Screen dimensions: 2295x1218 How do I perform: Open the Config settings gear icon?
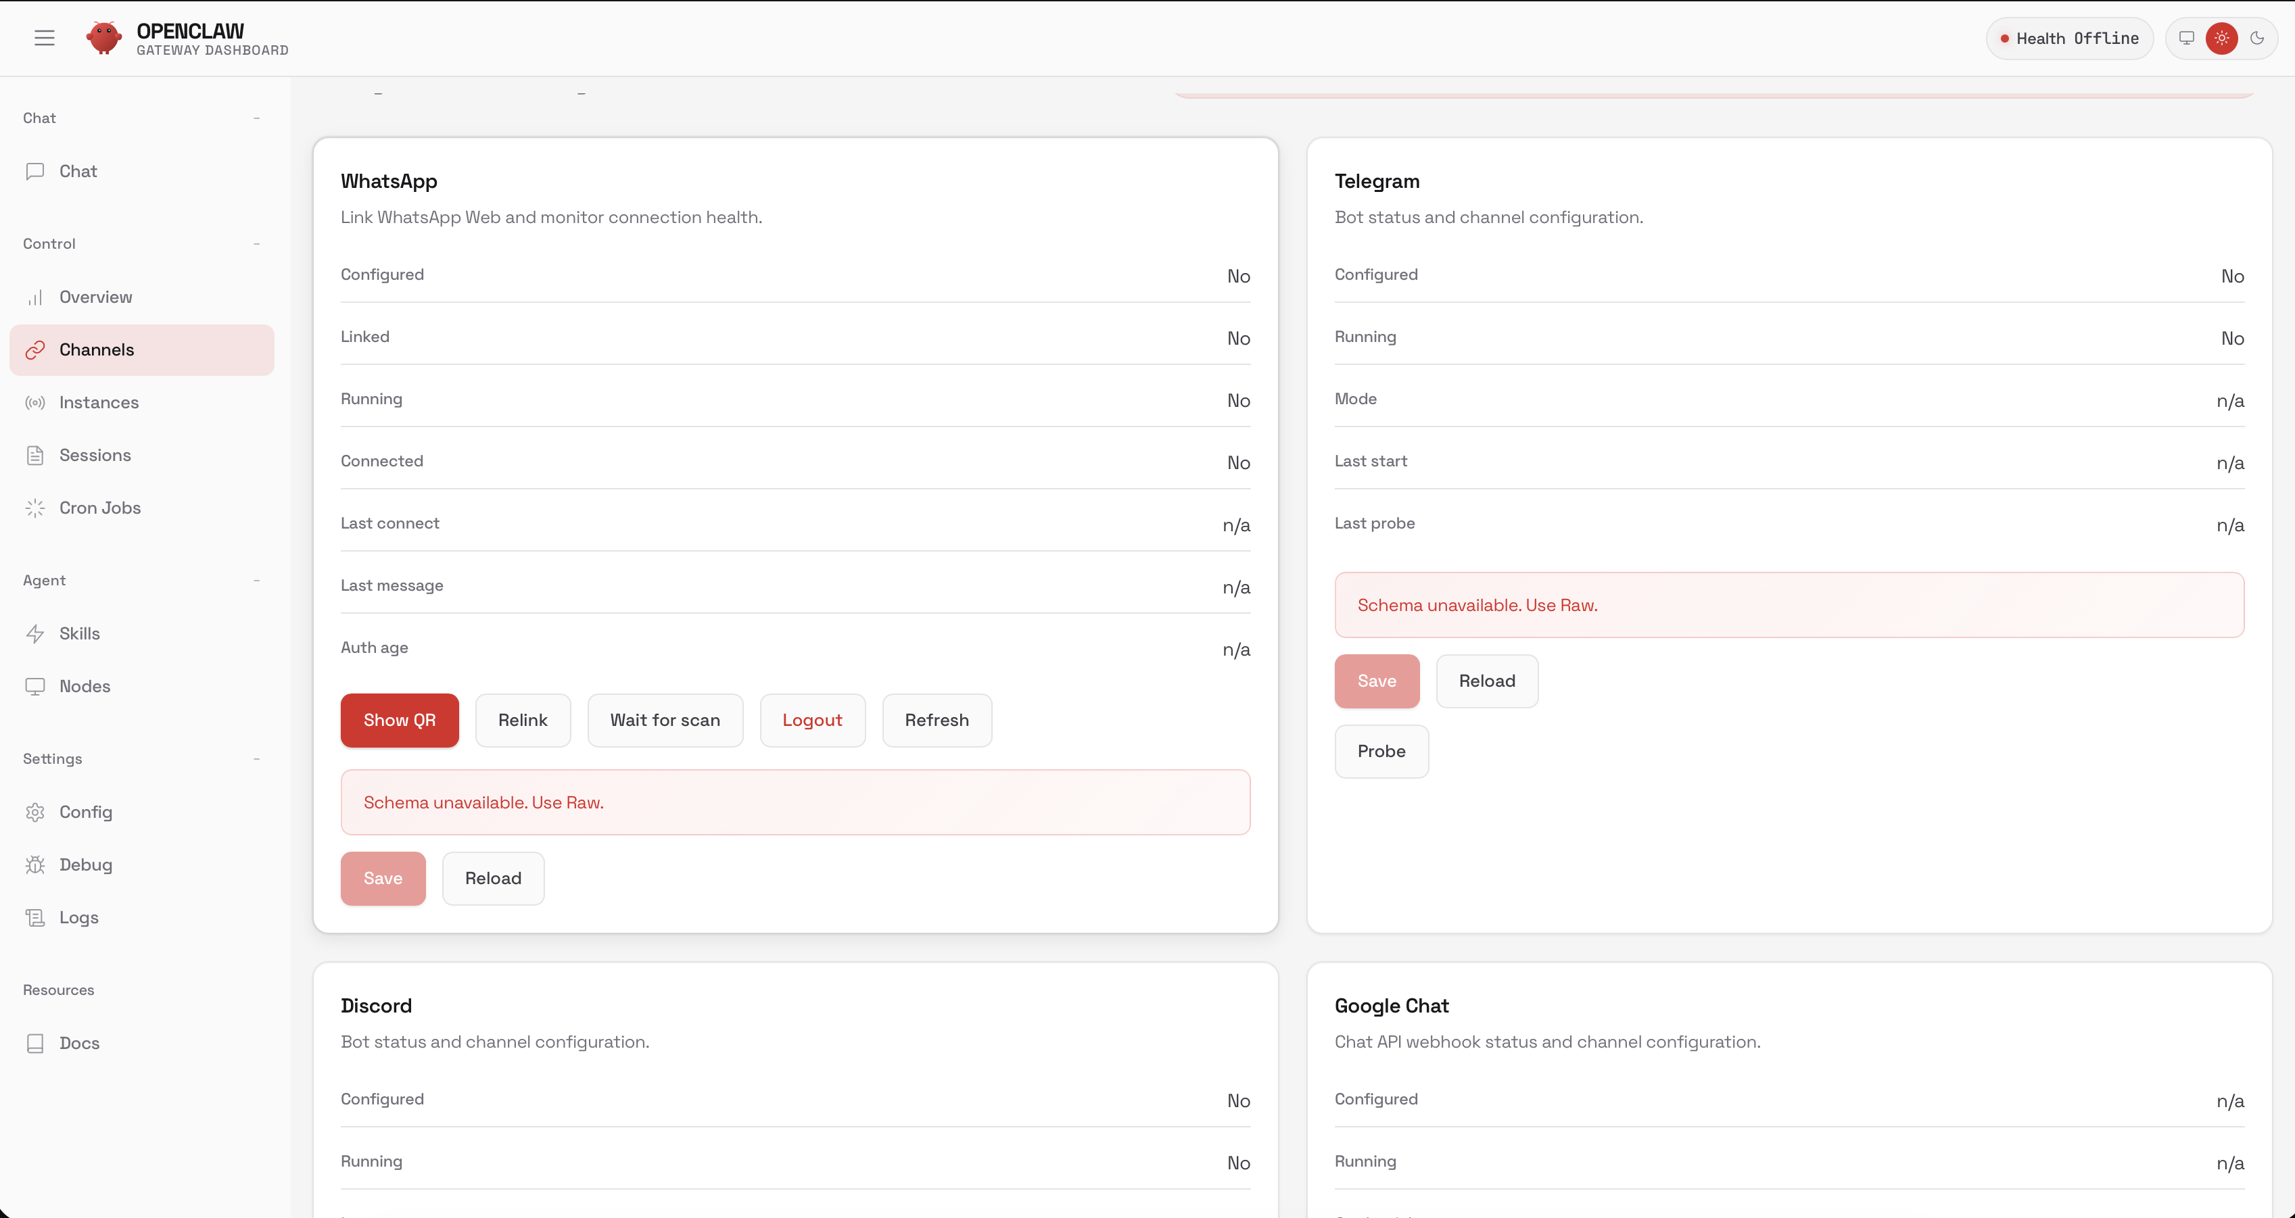tap(36, 812)
